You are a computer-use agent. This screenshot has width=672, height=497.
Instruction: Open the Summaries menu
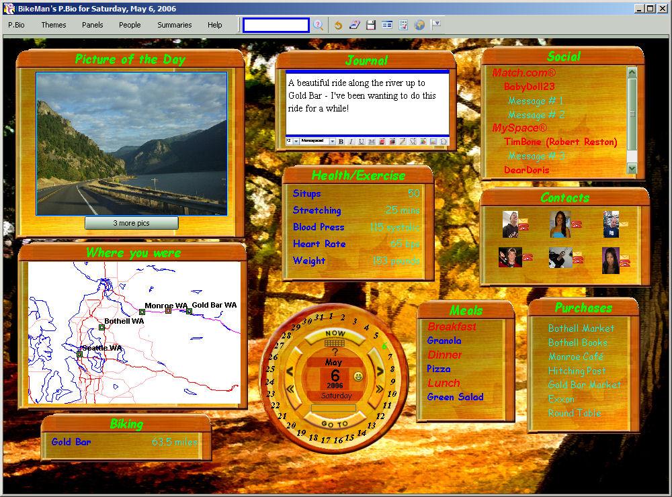click(x=175, y=25)
